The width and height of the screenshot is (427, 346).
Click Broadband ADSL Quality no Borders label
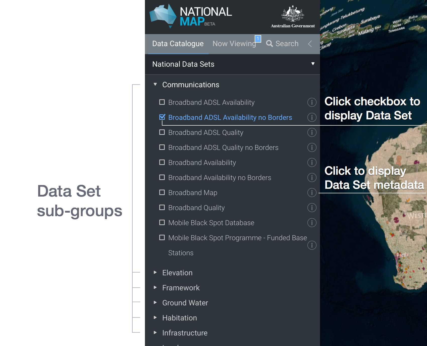223,148
